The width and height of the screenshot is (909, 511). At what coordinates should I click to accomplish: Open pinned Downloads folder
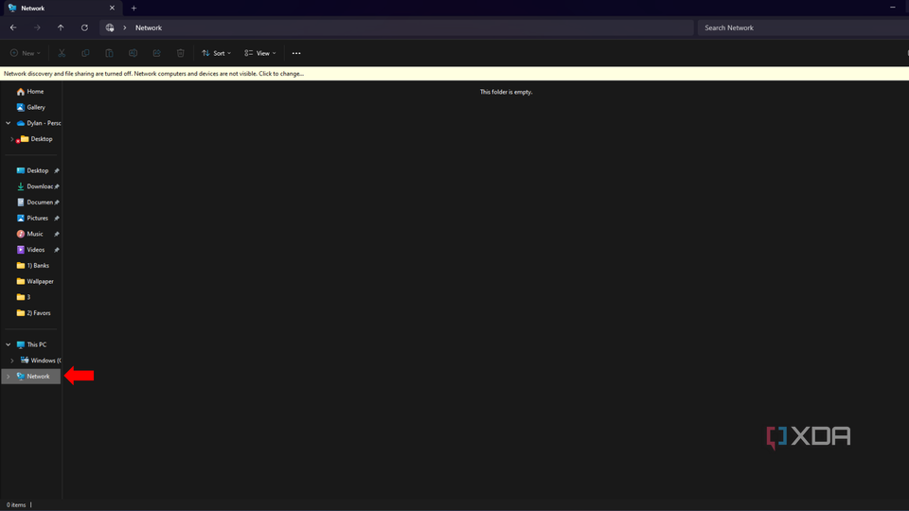[x=35, y=186]
